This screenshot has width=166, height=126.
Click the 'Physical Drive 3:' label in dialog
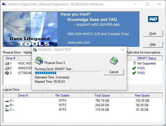[55, 63]
